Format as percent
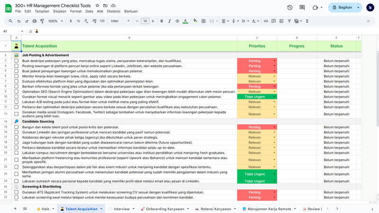 (78, 21)
